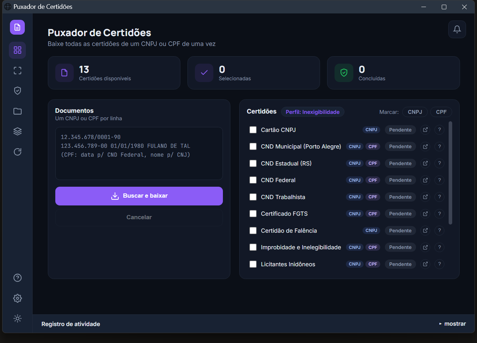The height and width of the screenshot is (343, 477).
Task: Open the dashboard grid sidebar icon
Action: pos(17,50)
